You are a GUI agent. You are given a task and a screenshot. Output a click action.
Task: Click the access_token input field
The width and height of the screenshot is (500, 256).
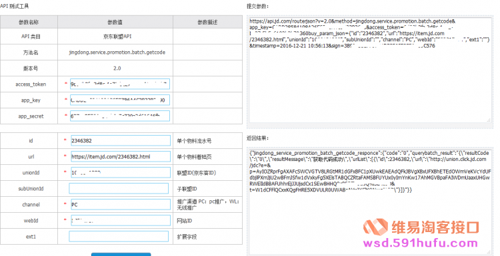point(120,84)
